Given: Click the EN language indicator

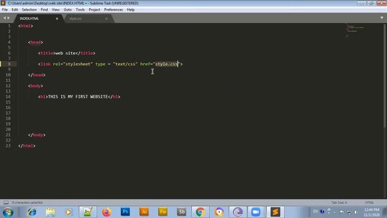Looking at the screenshot, I should pyautogui.click(x=316, y=211).
